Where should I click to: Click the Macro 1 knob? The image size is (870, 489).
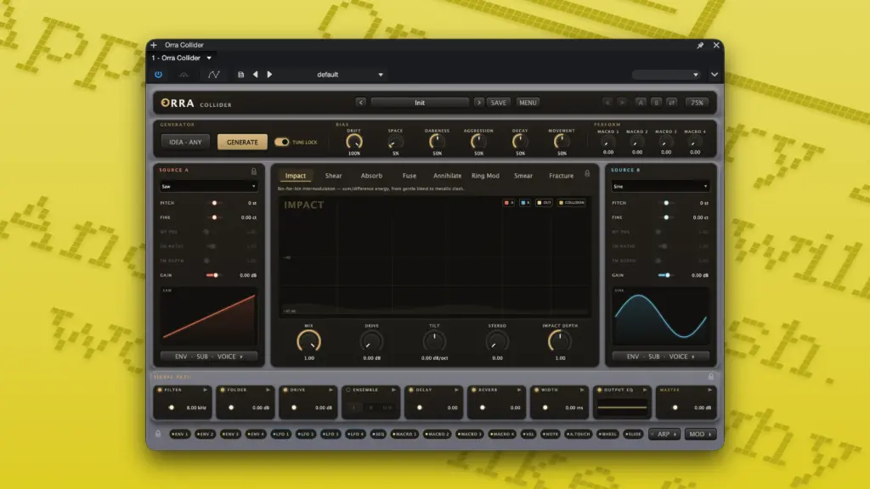(608, 142)
